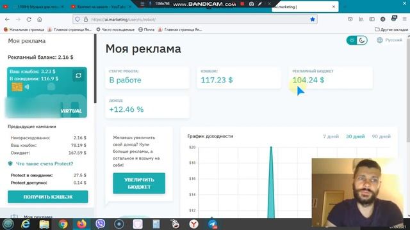Click the График доходности heading
This screenshot has width=410, height=230.
click(210, 136)
